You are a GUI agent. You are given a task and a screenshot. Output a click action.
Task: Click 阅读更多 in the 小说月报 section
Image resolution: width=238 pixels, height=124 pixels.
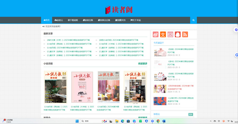[x=143, y=63]
